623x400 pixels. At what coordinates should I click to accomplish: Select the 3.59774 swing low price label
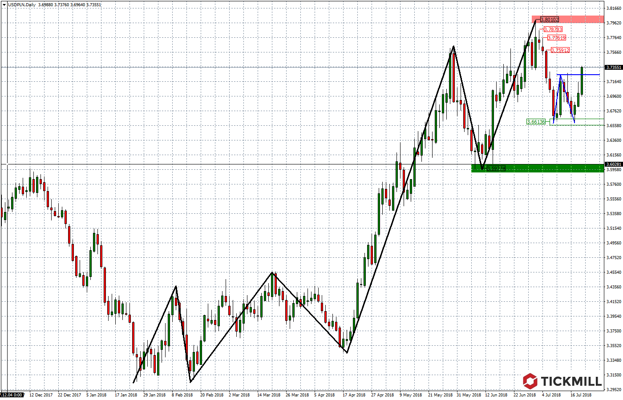pos(496,168)
